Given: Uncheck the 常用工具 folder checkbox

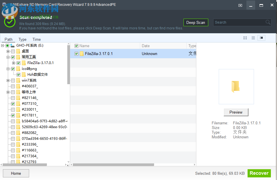Looking at the screenshot, I should [x=13, y=57].
